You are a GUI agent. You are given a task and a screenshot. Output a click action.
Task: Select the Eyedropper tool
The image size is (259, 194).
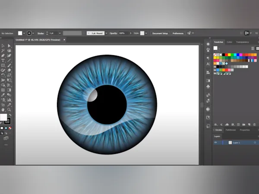3,95
